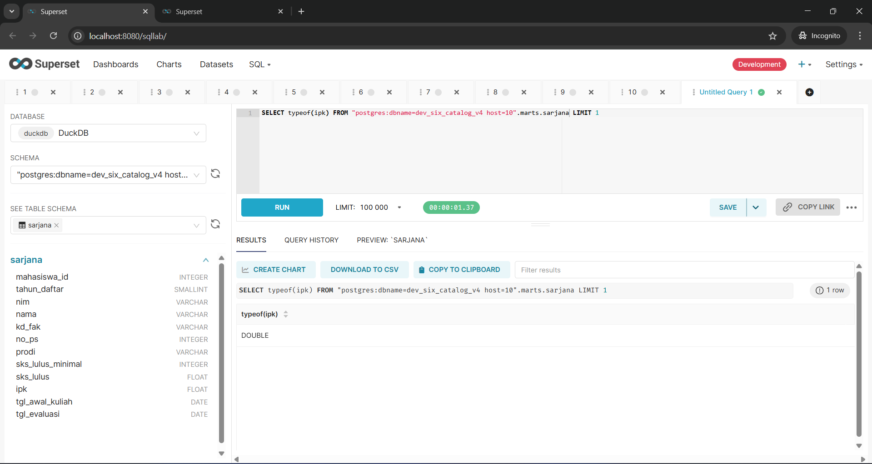Save the current query
This screenshot has width=872, height=464.
pyautogui.click(x=728, y=207)
